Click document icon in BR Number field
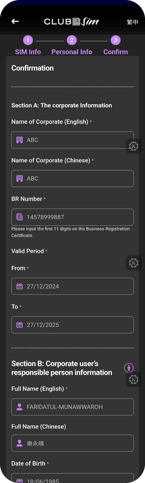 20,217
